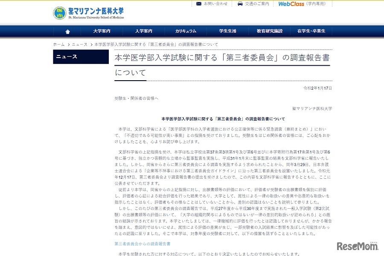Select the home icon in the navigation bar
Image resolution: width=384 pixels, height=256 pixels.
click(67, 31)
